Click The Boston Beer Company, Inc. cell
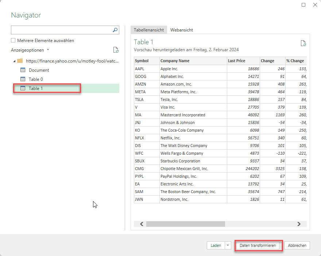321x256 pixels. click(193, 192)
